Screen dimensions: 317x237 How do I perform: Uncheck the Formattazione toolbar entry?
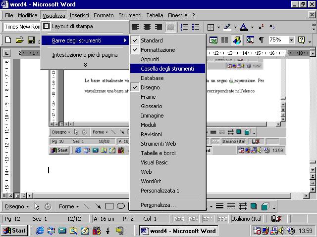tap(167, 50)
